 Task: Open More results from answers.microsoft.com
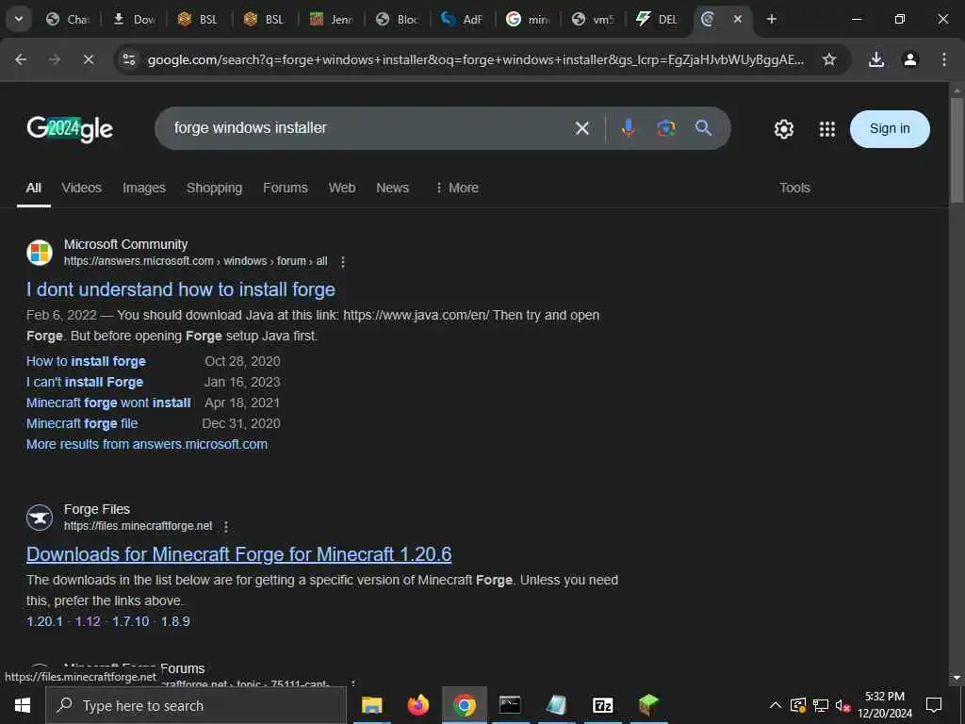[146, 445]
